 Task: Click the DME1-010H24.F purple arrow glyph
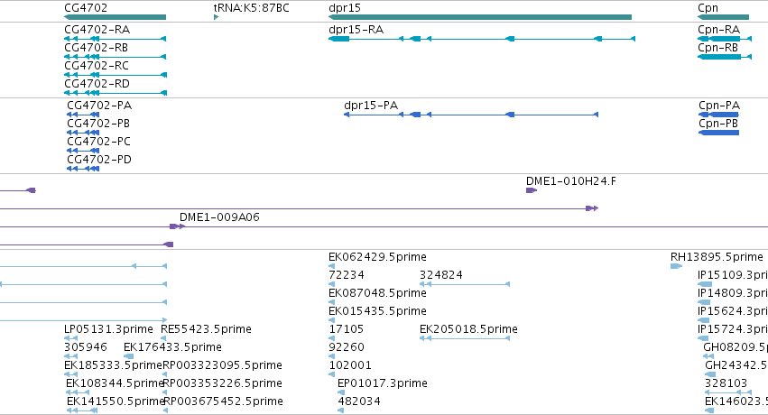(x=532, y=190)
